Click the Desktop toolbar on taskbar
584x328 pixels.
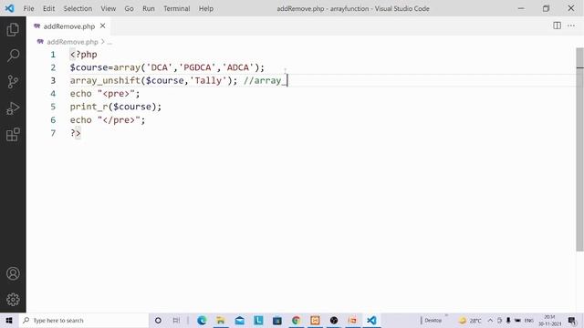click(x=433, y=320)
